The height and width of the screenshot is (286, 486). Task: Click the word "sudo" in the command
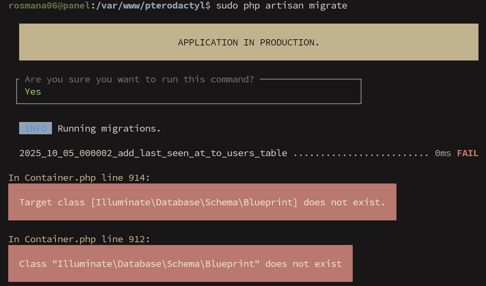coord(227,5)
